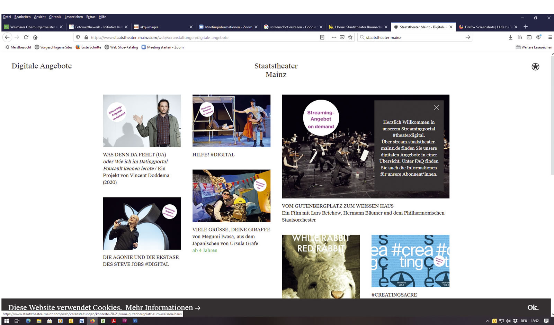
Task: Open VIELE GRÜSSE, DEINE GIRAFFE thumbnail
Action: (x=231, y=196)
